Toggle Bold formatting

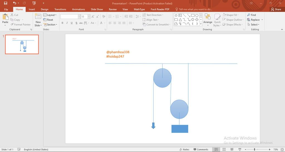(62, 23)
